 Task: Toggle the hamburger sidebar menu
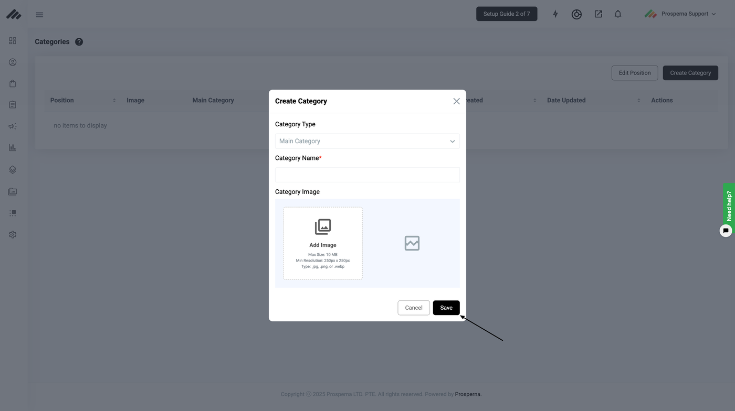pos(39,15)
